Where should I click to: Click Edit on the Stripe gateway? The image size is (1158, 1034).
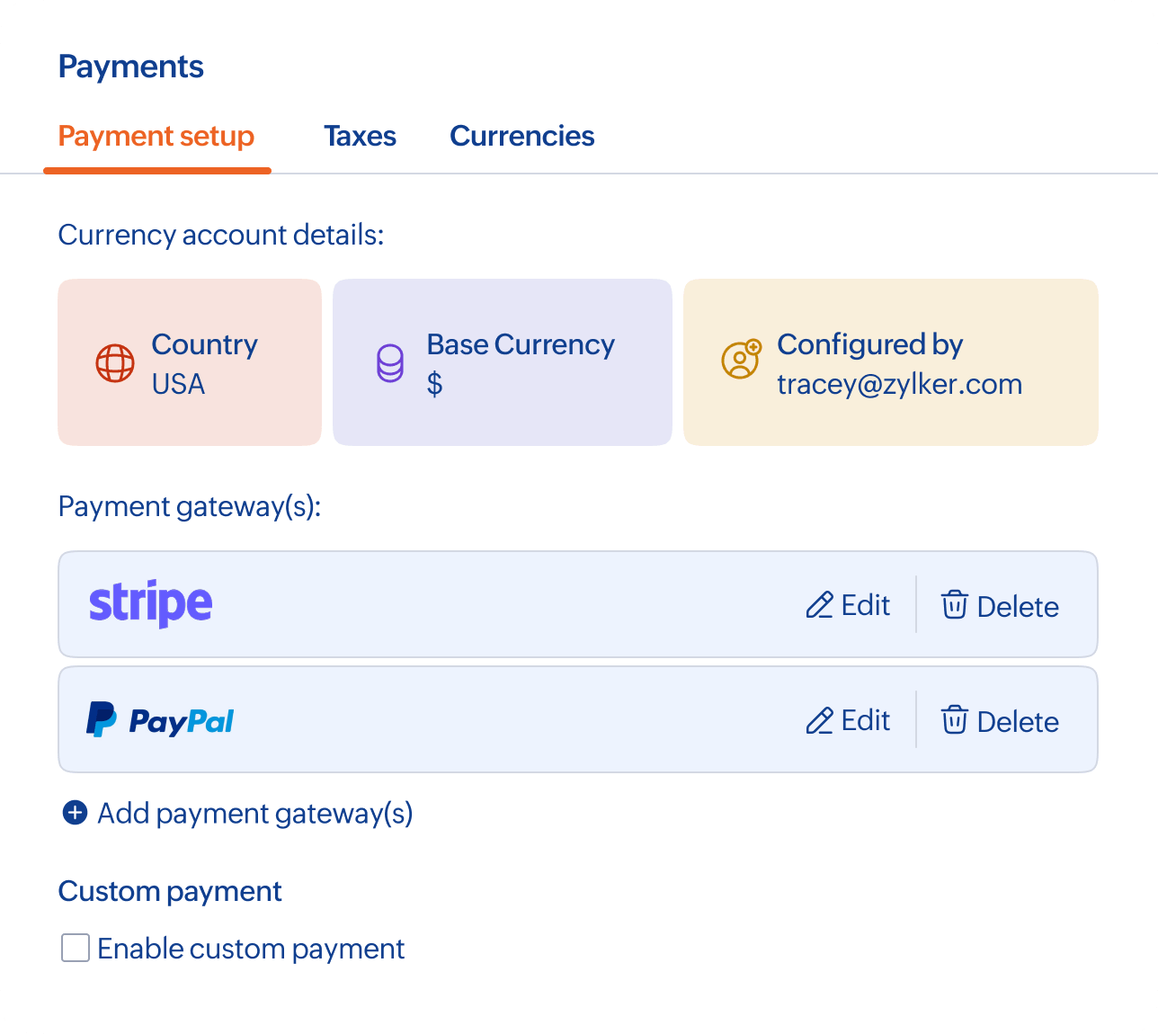(x=848, y=605)
